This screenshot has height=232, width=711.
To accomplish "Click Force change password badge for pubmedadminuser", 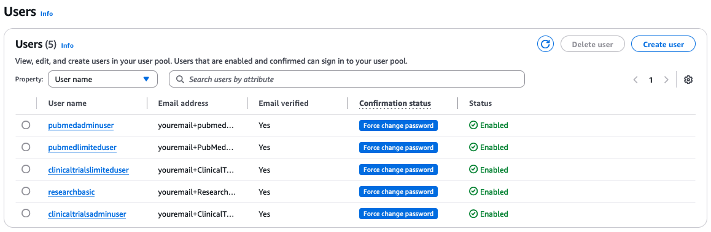I will [398, 125].
